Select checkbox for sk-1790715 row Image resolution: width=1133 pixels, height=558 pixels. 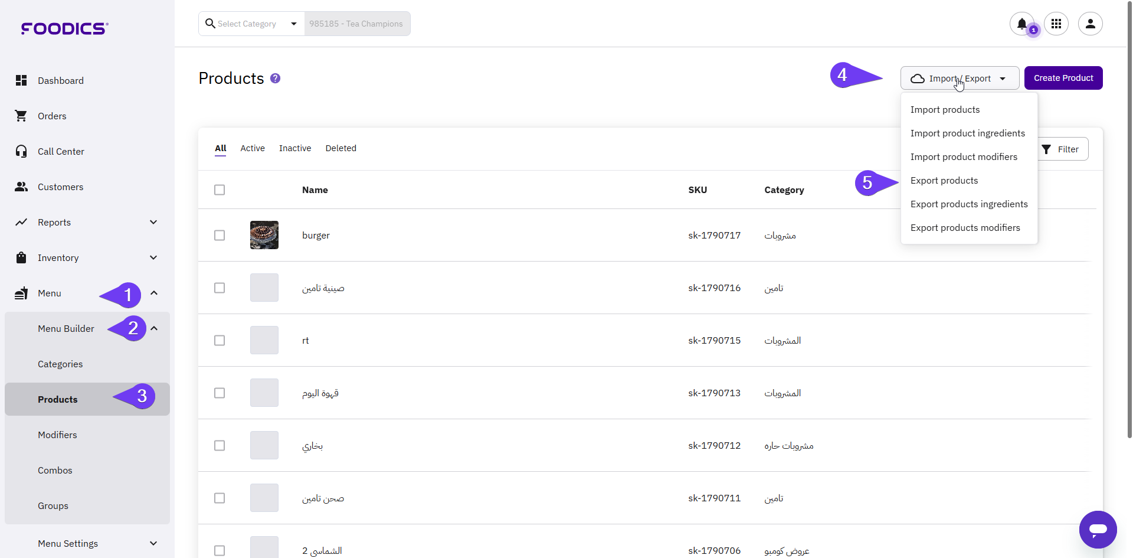tap(220, 340)
